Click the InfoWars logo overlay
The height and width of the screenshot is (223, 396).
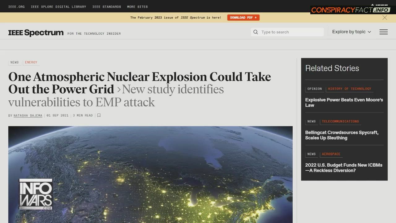pos(36,194)
